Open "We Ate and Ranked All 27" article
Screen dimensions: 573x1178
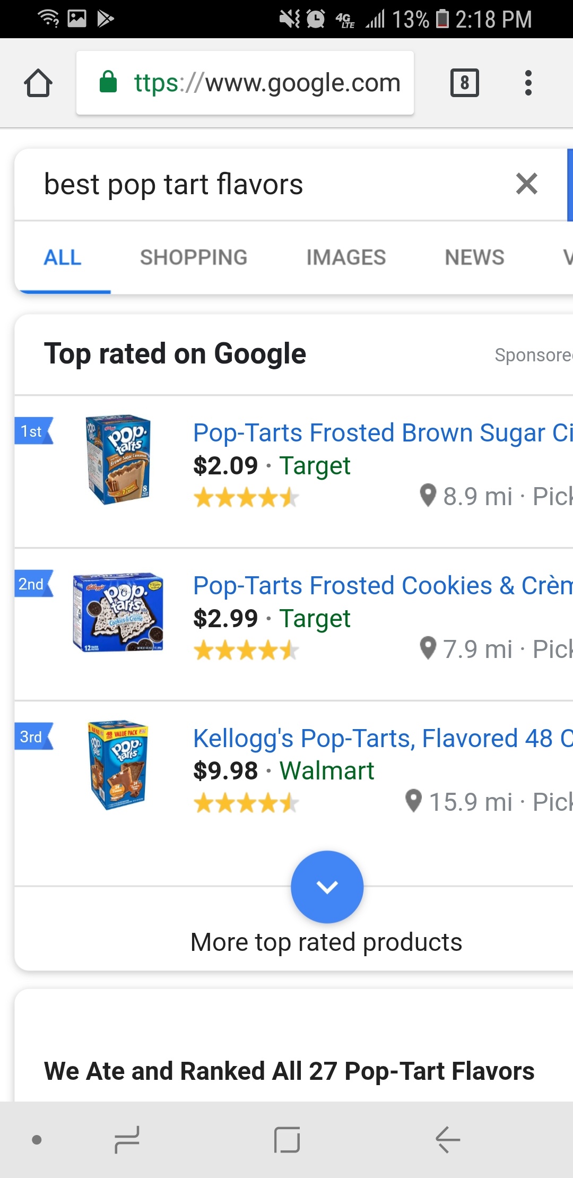pos(289,1071)
